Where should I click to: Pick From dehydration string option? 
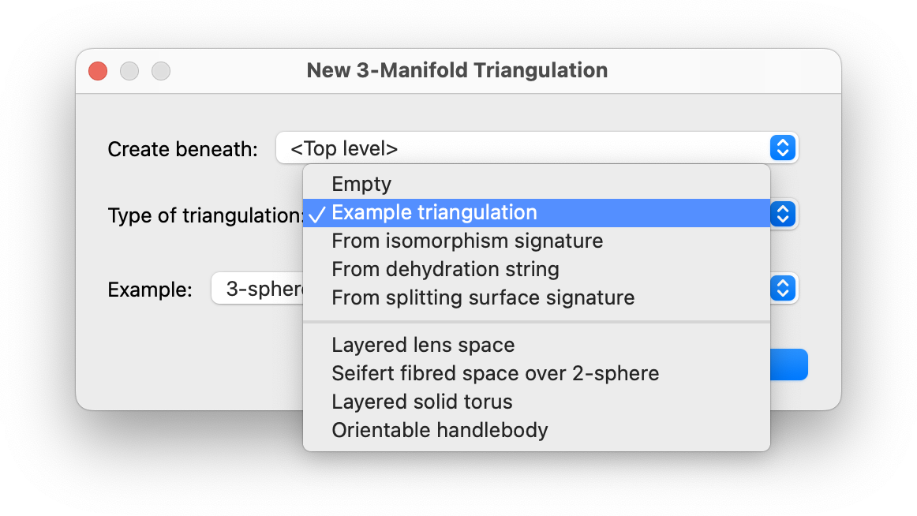coord(445,269)
